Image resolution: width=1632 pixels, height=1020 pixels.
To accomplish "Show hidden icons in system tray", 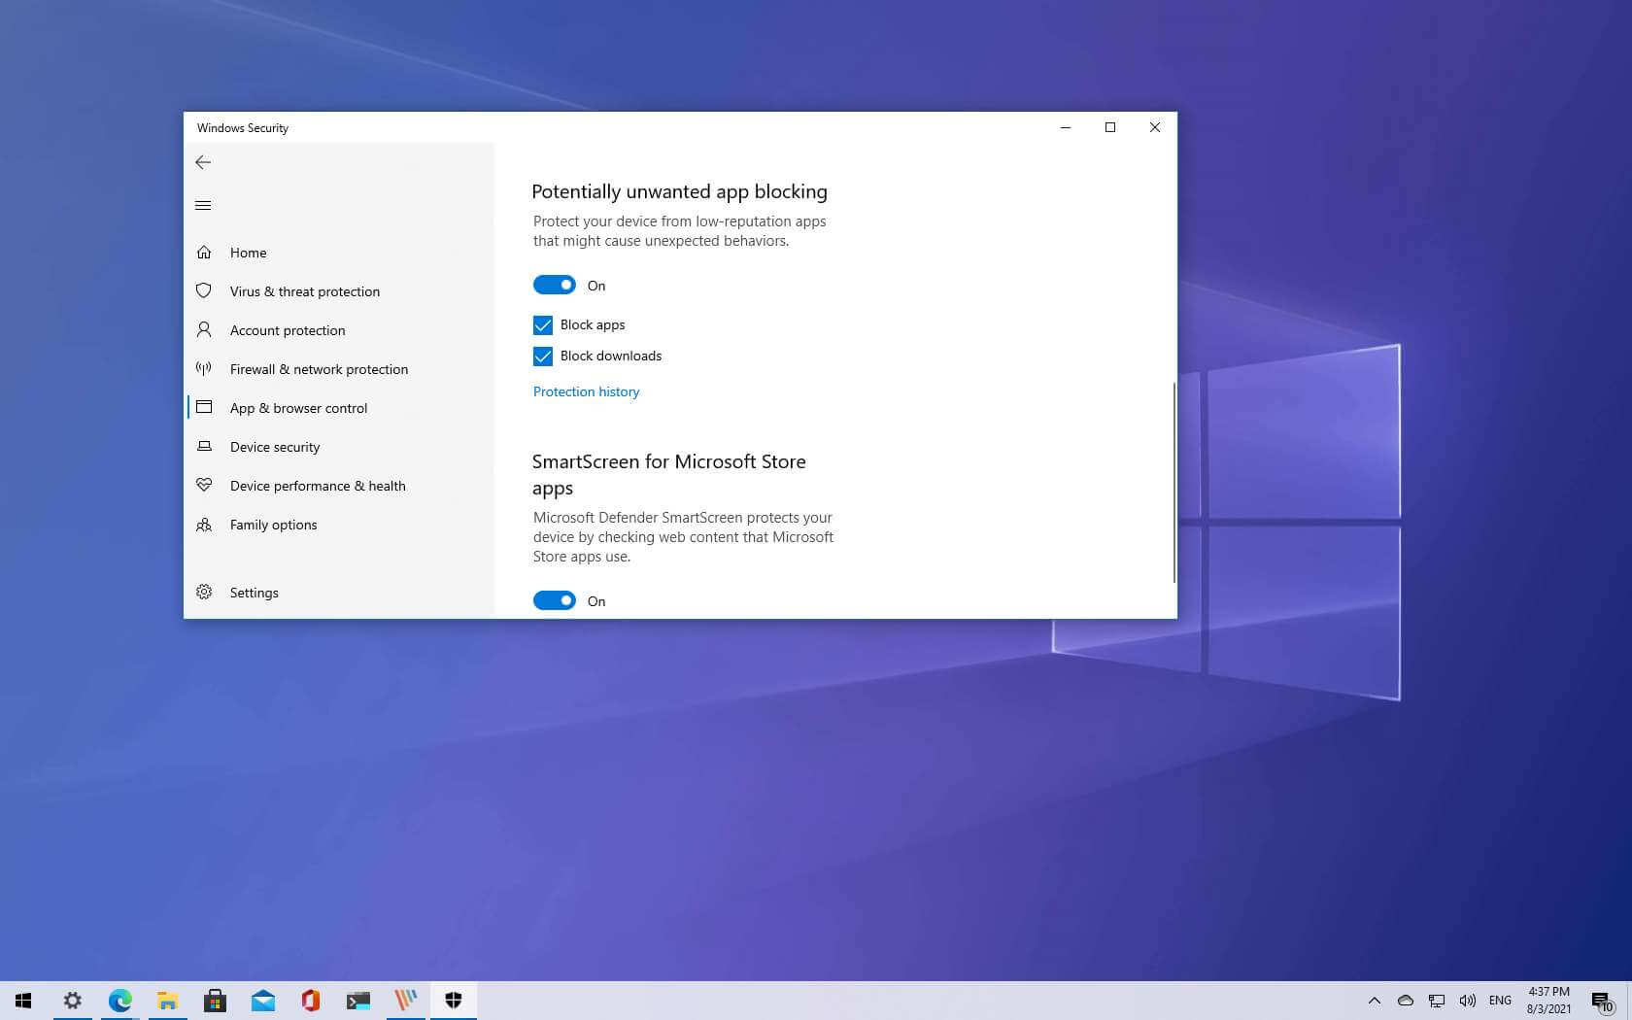I will pos(1374,1001).
